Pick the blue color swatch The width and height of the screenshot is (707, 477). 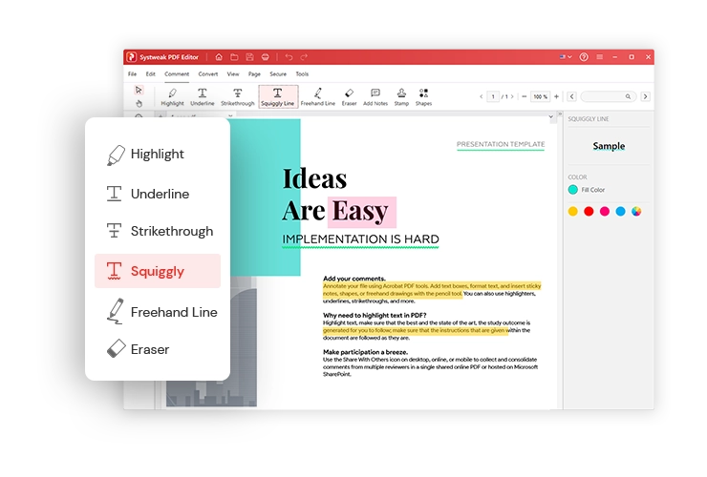click(x=620, y=211)
